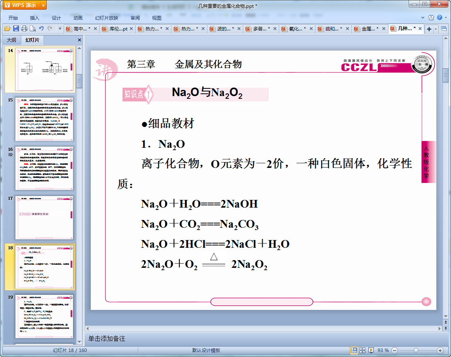Zoom out with the minus button
451x357 pixels.
[395, 350]
